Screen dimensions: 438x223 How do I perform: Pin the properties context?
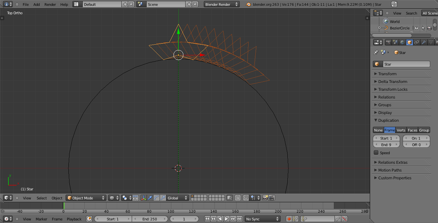376,52
